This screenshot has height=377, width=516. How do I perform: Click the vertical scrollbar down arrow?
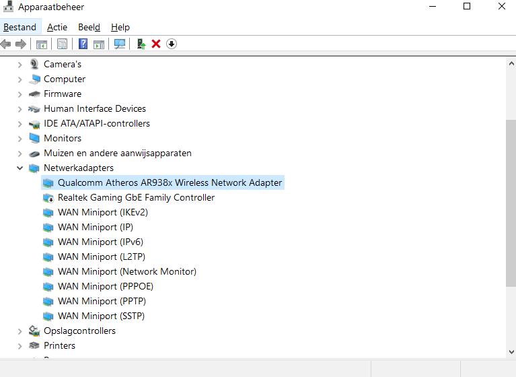[x=511, y=352]
